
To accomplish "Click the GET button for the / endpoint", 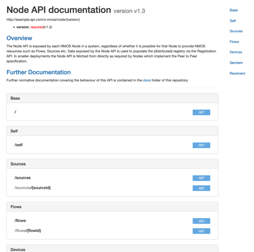I will 201,112.
